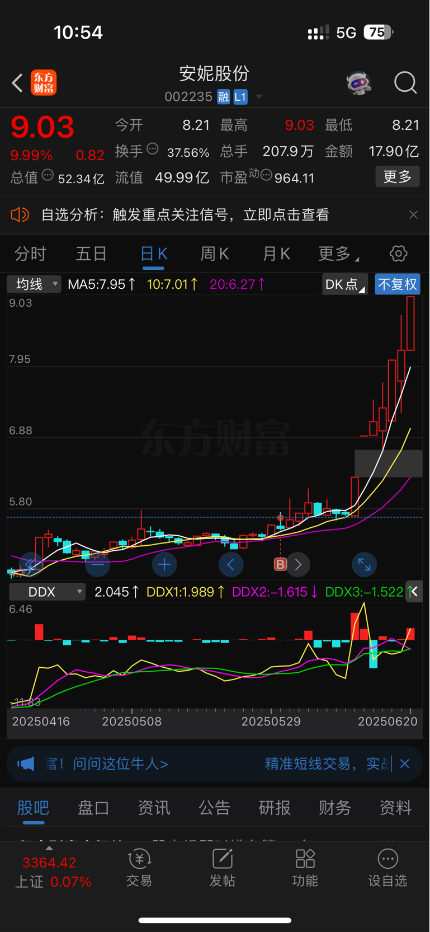Open the 东方财富 orange logo icon
Image resolution: width=430 pixels, height=932 pixels.
click(44, 83)
